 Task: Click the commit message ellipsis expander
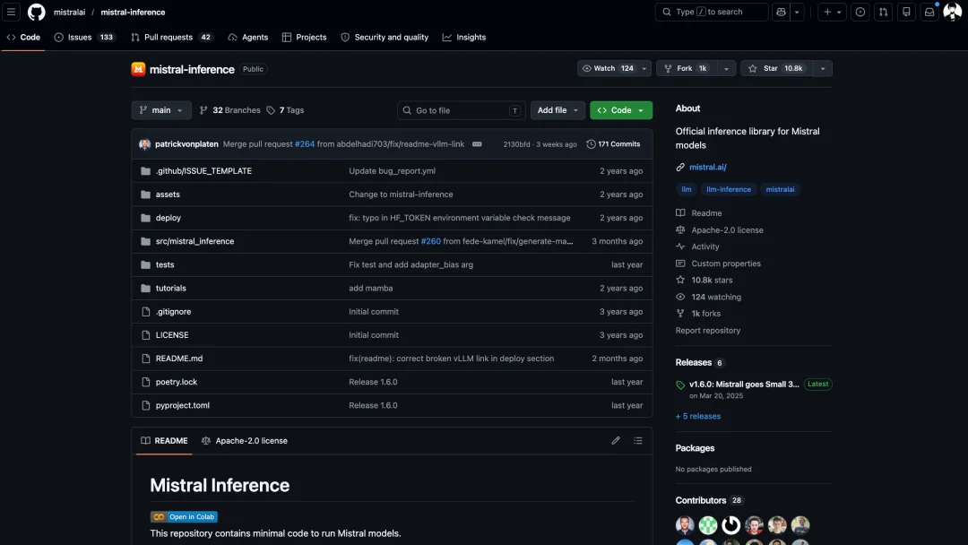tap(477, 143)
